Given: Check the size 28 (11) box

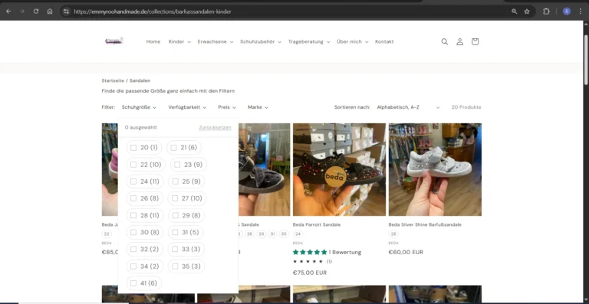Looking at the screenshot, I should [x=133, y=215].
